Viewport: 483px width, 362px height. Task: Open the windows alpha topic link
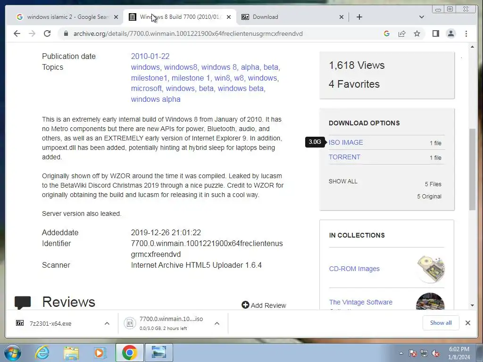tap(156, 99)
